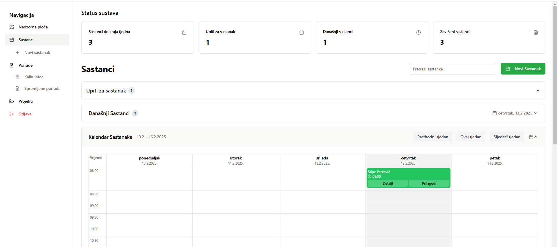Click the Kalkulator calculator icon
The width and height of the screenshot is (557, 247).
tap(17, 77)
